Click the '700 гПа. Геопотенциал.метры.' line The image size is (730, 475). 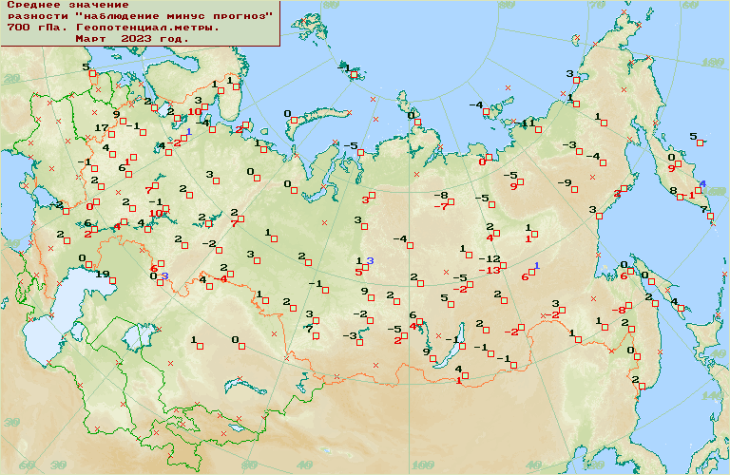[x=113, y=28]
